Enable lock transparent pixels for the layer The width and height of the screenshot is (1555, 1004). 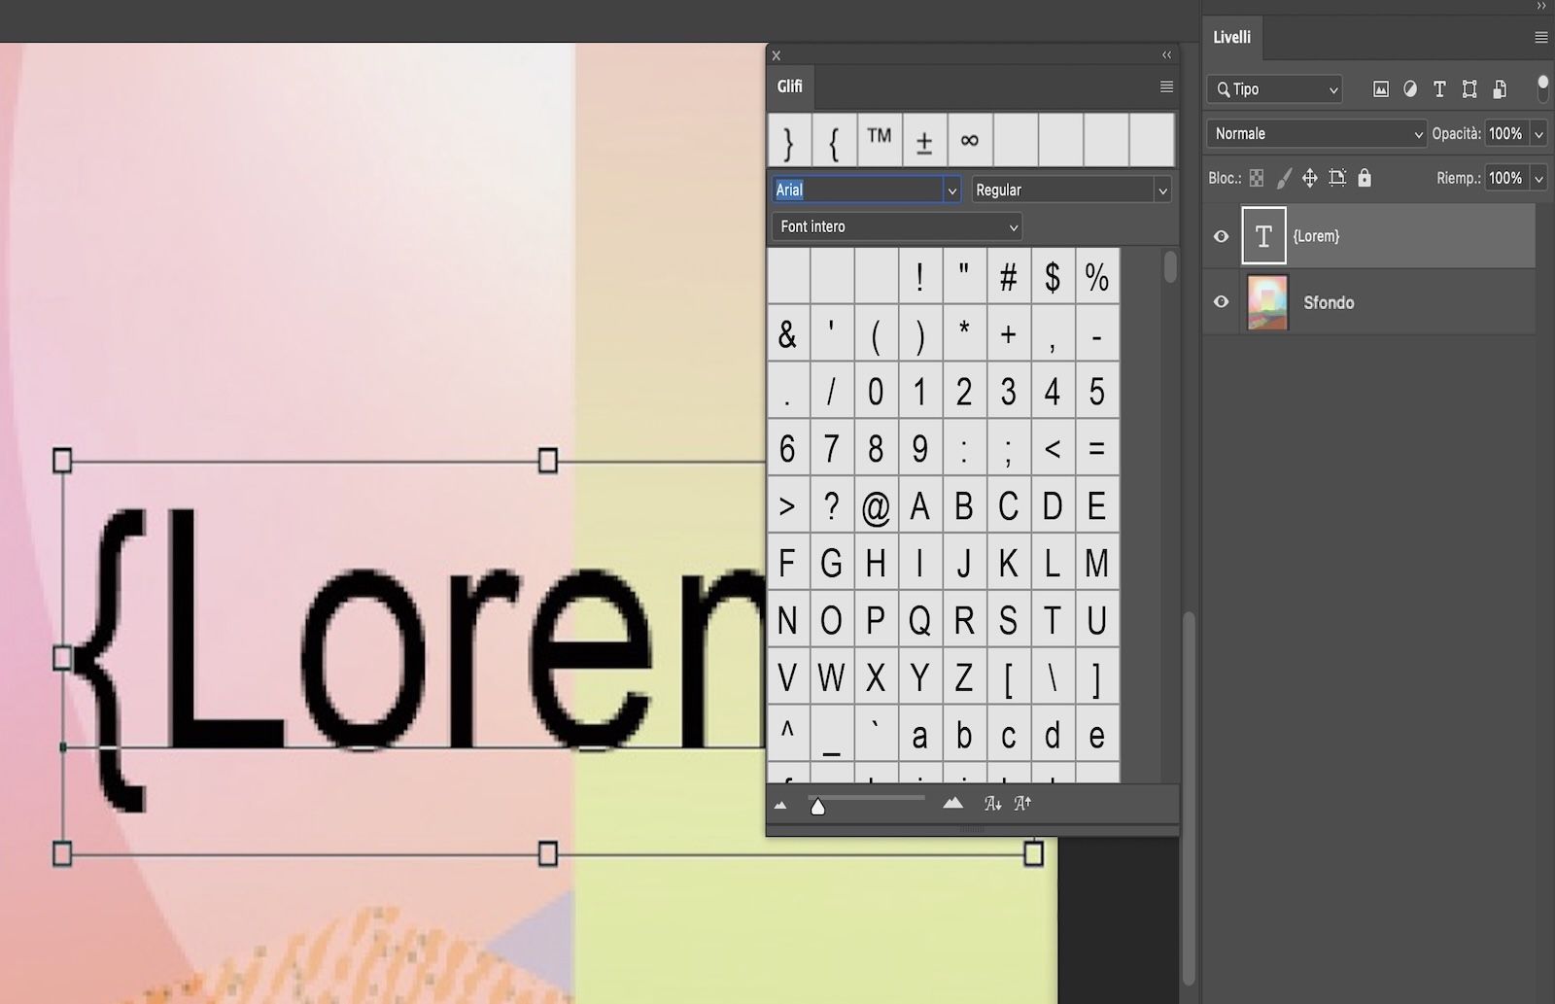[1257, 178]
